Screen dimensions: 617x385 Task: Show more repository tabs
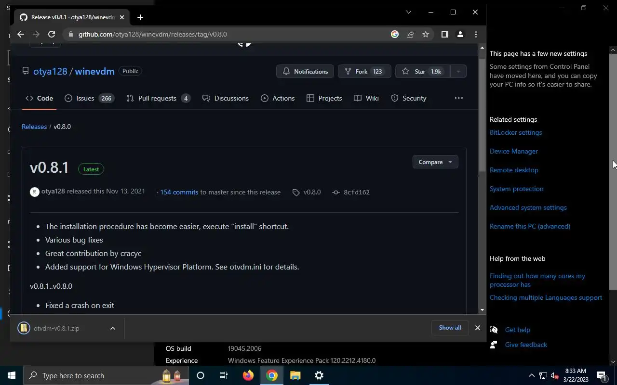coord(459,98)
